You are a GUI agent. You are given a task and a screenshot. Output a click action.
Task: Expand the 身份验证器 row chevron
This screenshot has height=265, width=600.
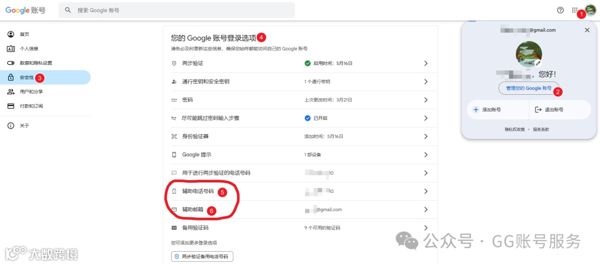pos(426,137)
